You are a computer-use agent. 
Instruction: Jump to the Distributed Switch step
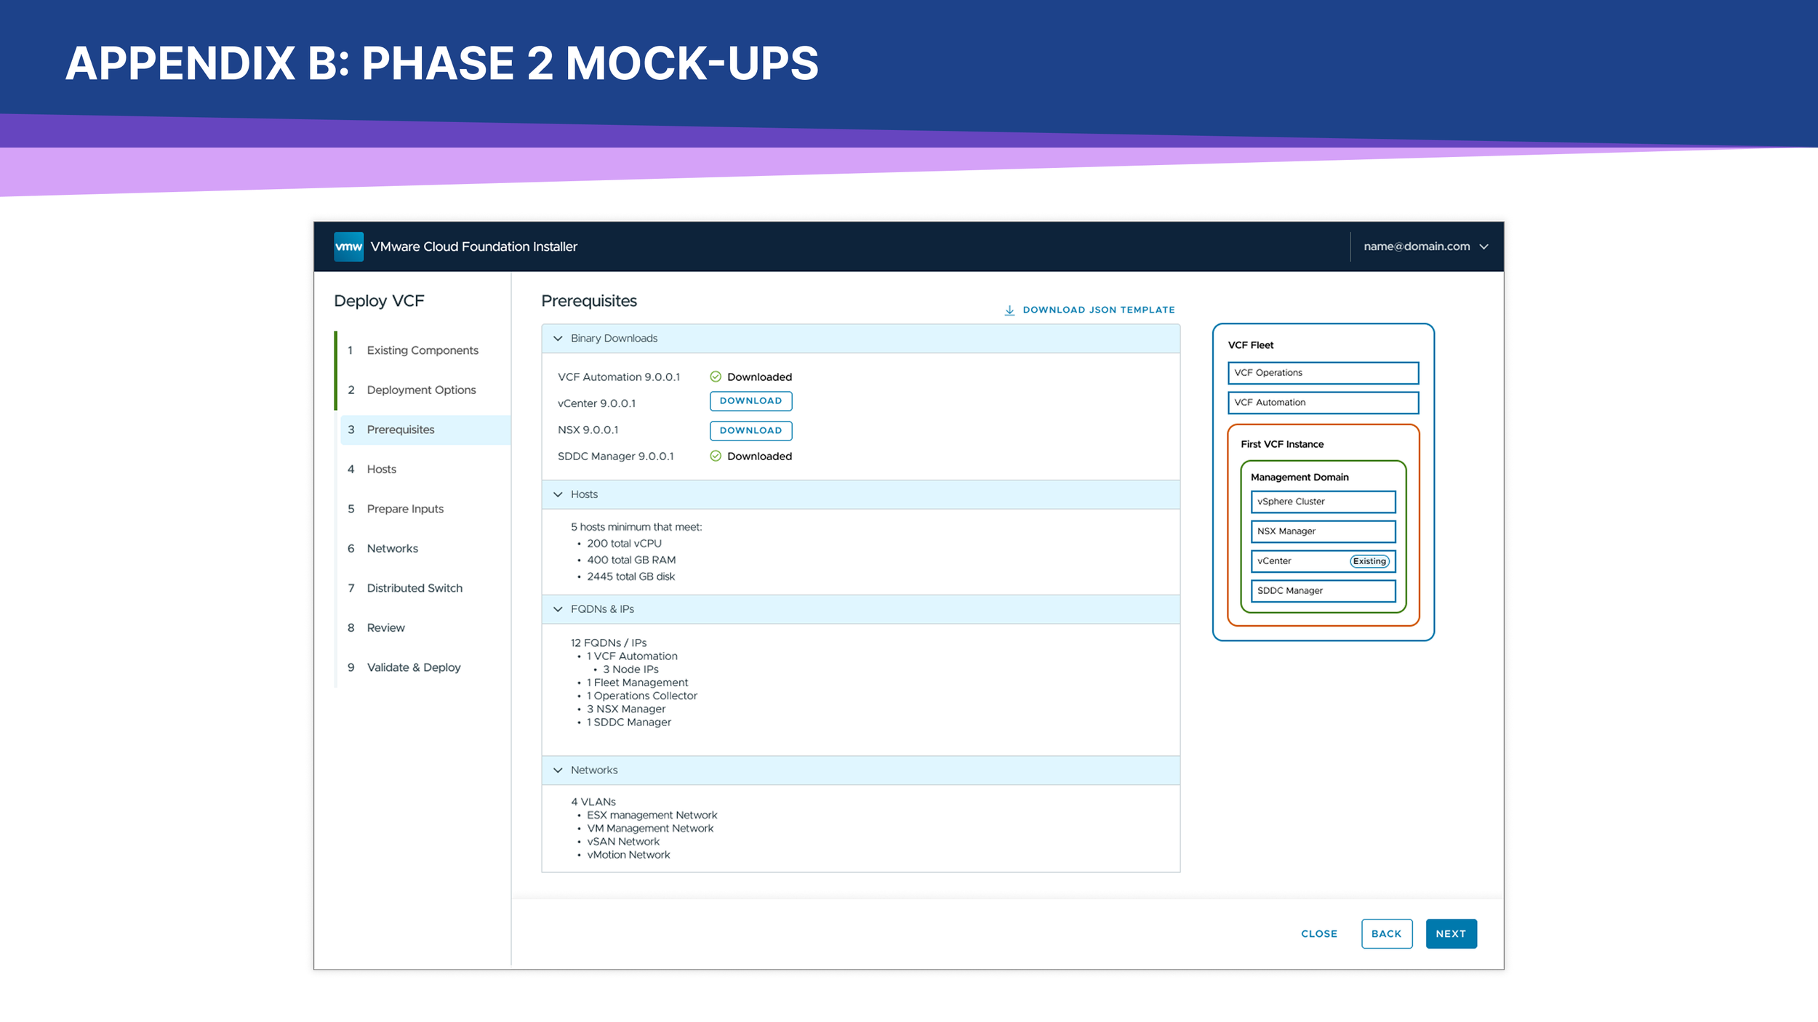coord(414,588)
